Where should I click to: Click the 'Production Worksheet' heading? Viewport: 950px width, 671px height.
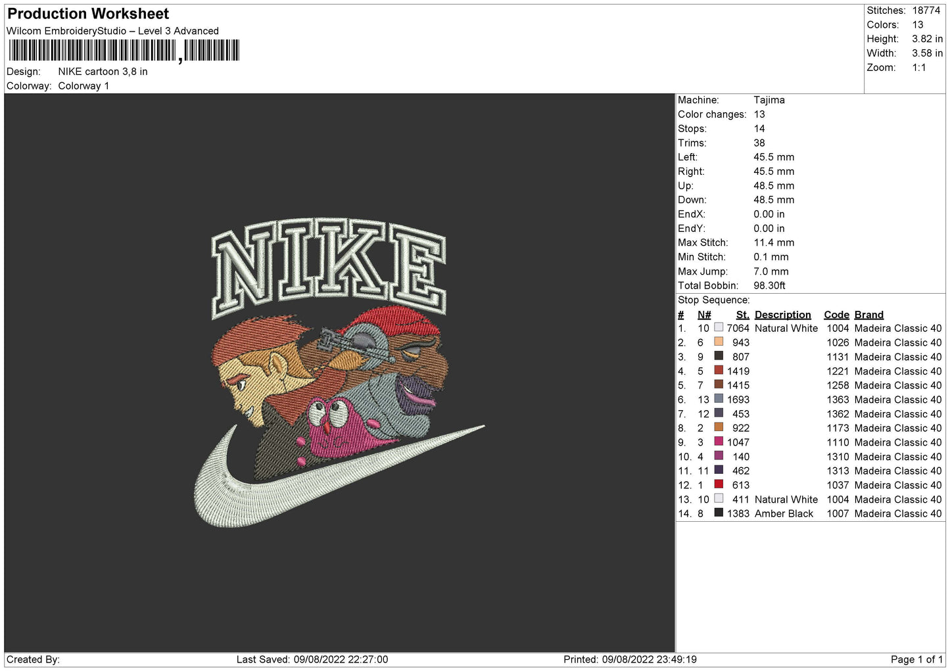[x=88, y=14]
